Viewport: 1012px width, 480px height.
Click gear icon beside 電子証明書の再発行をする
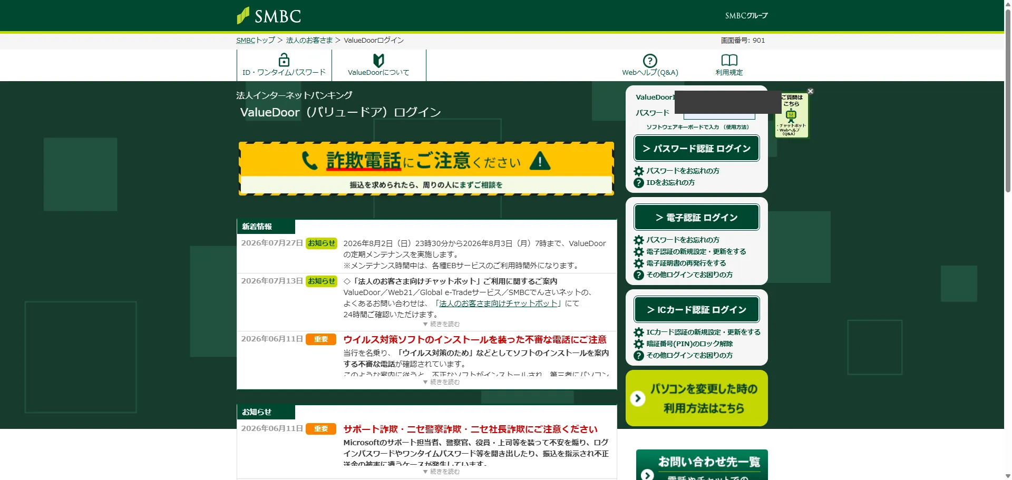click(x=638, y=263)
